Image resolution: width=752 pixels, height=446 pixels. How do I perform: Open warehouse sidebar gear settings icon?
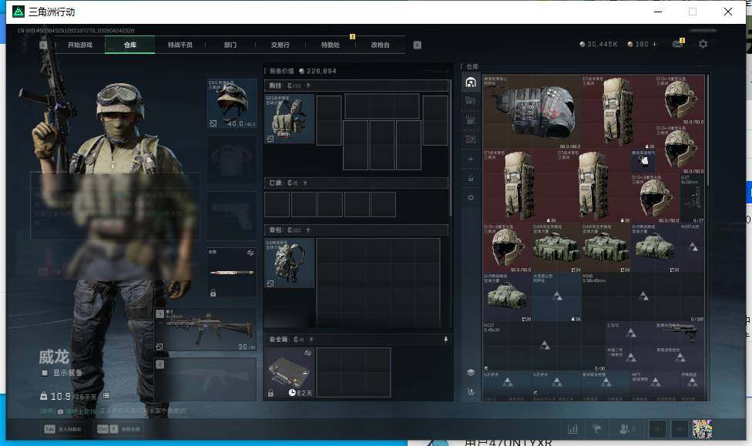pos(471,198)
